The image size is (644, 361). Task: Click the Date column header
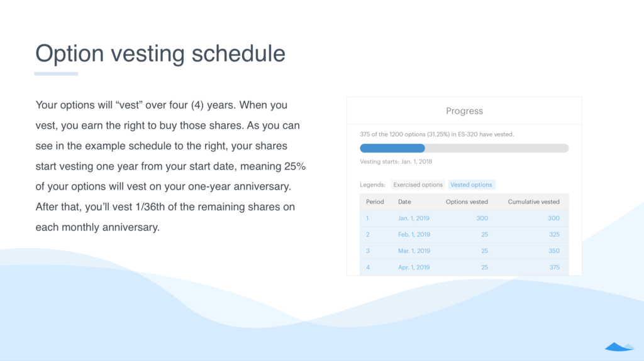coord(404,202)
